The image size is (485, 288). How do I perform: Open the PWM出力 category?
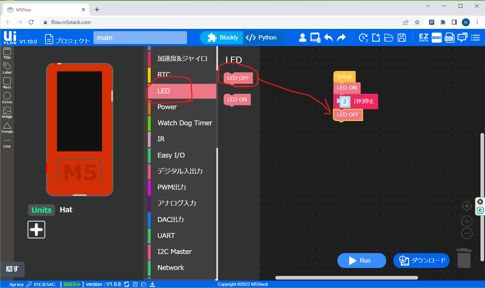tap(182, 187)
